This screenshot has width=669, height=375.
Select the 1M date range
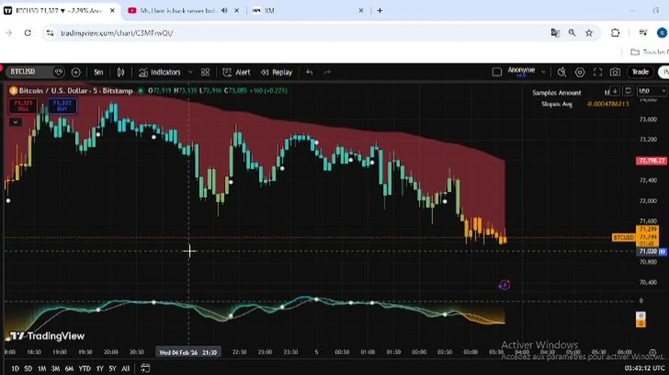click(42, 368)
